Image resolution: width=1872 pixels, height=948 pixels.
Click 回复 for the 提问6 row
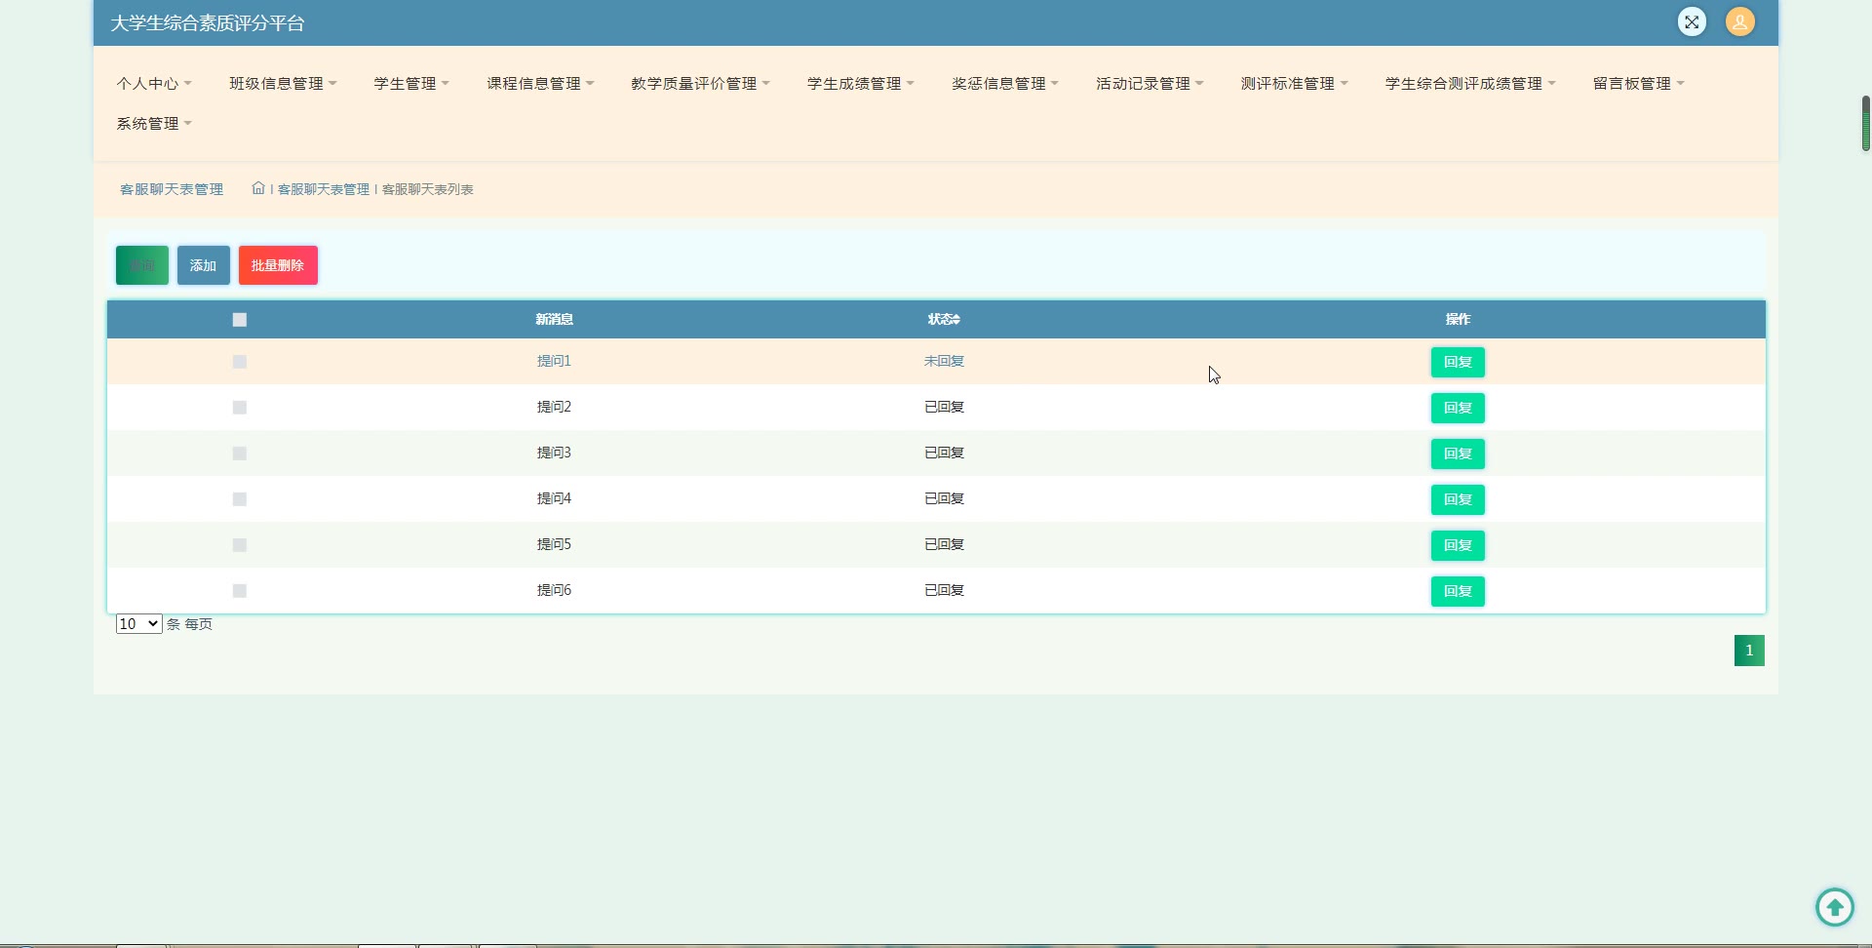click(x=1458, y=591)
